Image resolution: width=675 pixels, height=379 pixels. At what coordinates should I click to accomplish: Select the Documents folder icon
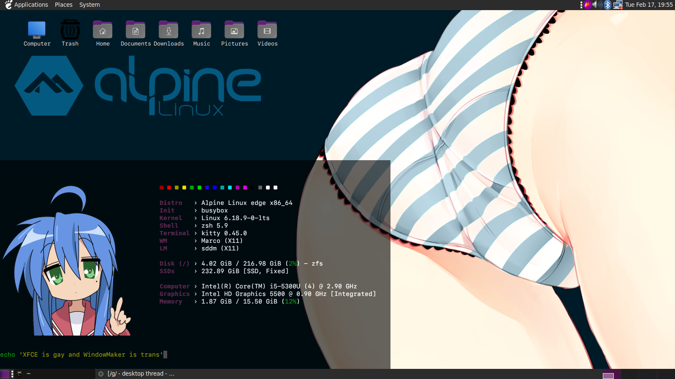click(136, 34)
